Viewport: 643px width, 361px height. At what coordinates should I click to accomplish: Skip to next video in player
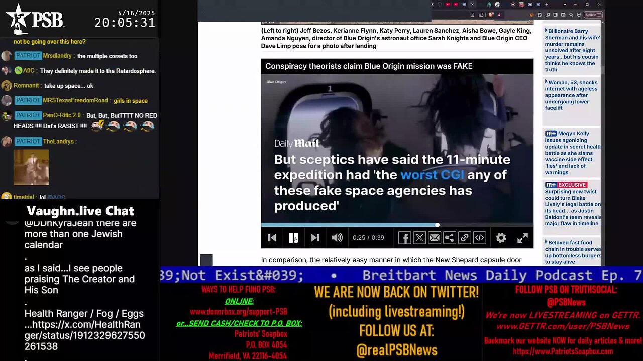(315, 238)
